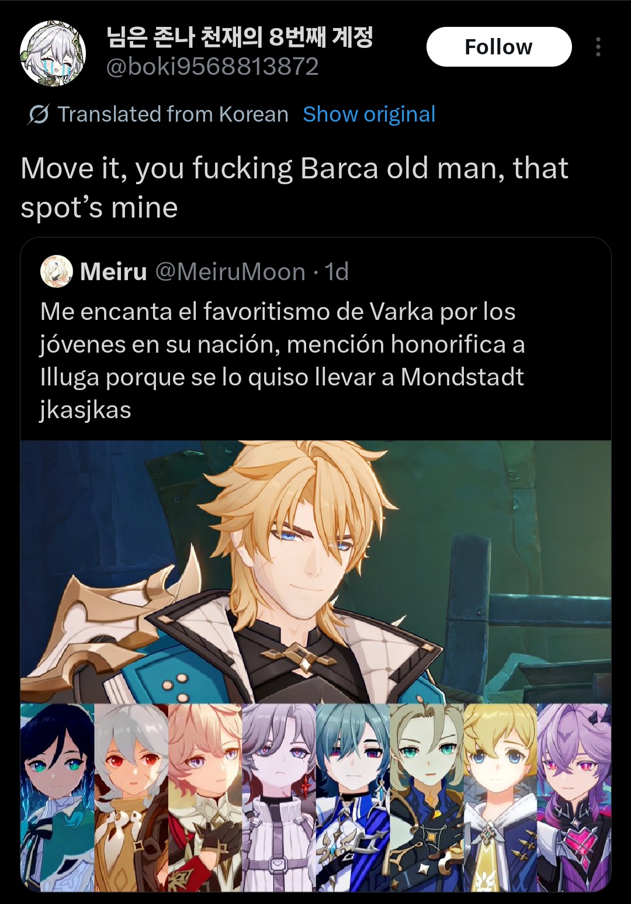Open Meiru's small profile avatar
Viewport: 631px width, 904px height.
tap(57, 271)
